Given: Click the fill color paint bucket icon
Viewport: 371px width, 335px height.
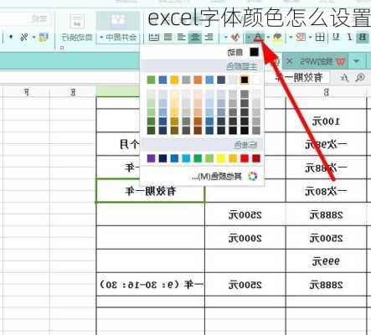Looking at the screenshot, I should (x=277, y=37).
